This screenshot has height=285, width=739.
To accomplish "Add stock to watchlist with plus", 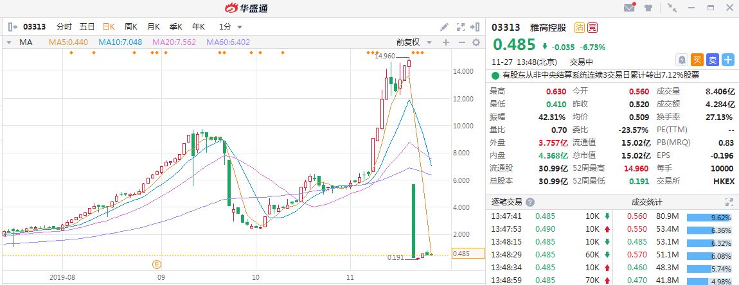I will click(728, 60).
